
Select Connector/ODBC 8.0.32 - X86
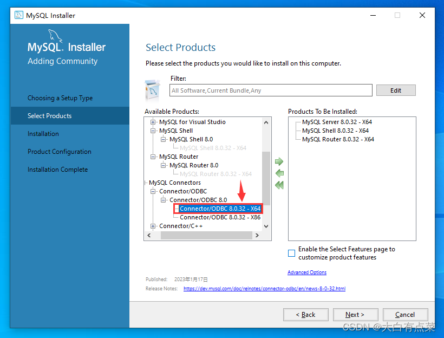coord(220,217)
